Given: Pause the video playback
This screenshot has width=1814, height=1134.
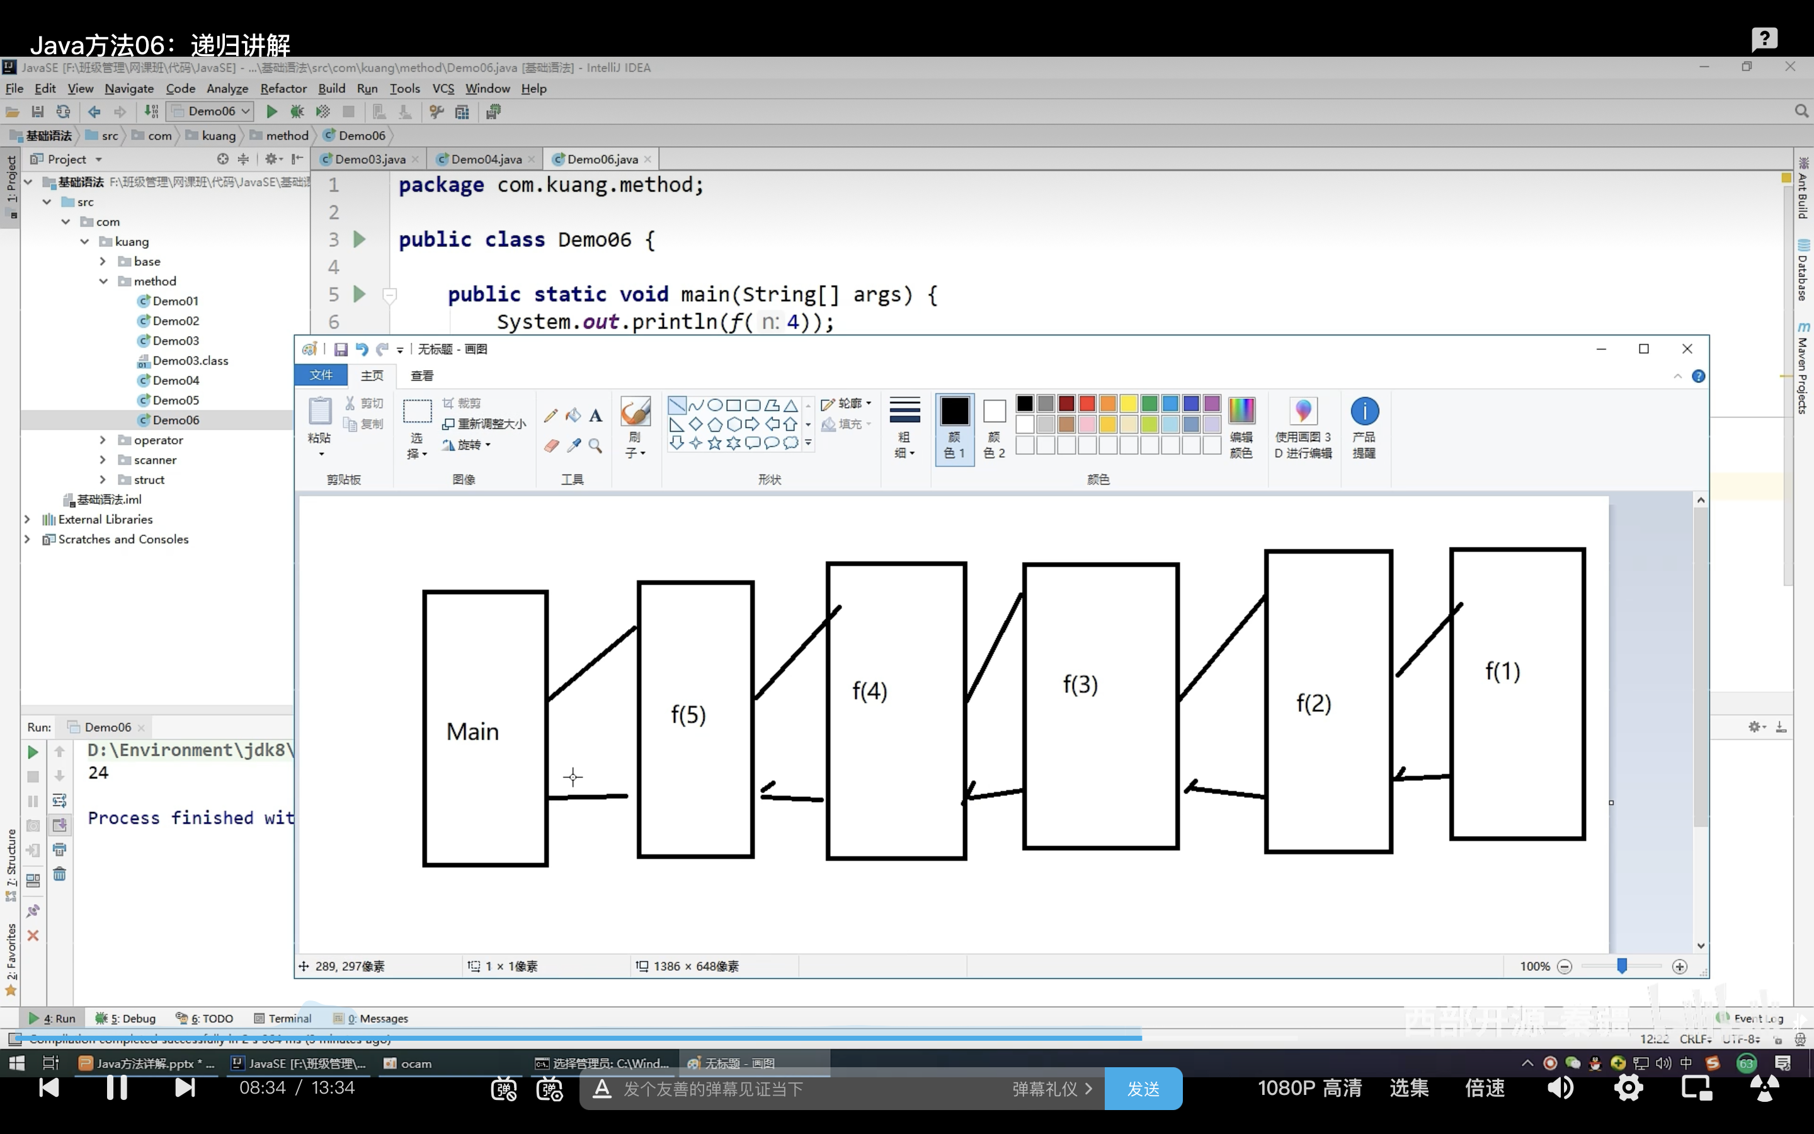Looking at the screenshot, I should point(117,1087).
